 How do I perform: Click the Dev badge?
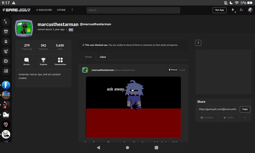71,29
